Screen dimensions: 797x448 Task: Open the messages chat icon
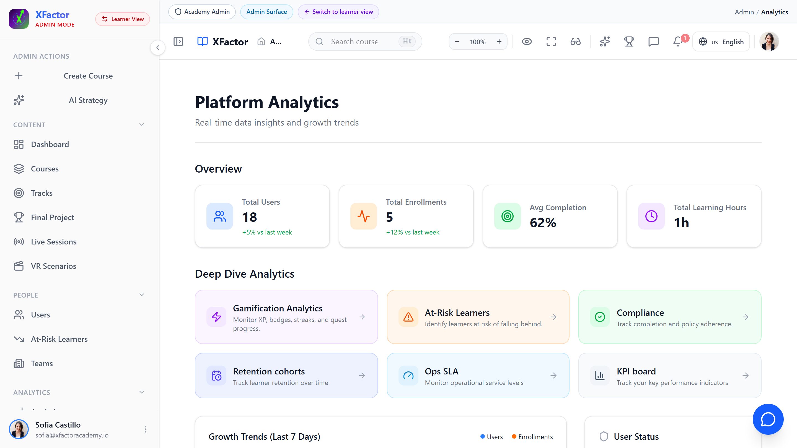tap(653, 41)
